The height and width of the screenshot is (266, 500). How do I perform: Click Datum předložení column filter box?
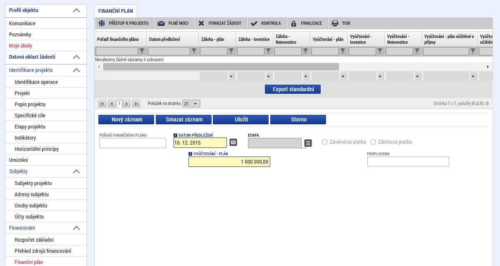pos(169,51)
